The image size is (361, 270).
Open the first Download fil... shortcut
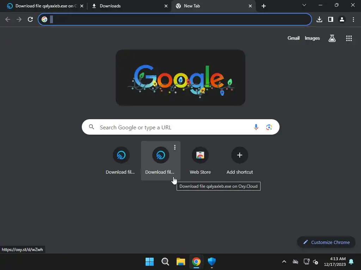tap(121, 160)
